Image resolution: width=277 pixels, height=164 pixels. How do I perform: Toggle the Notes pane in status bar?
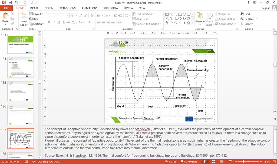[x=171, y=162]
